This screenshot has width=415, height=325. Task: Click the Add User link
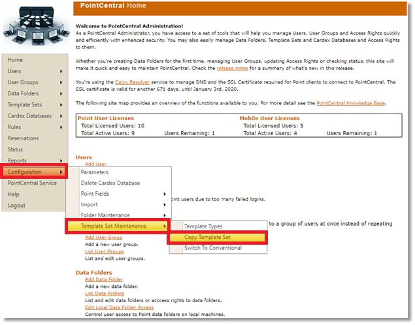click(x=95, y=164)
